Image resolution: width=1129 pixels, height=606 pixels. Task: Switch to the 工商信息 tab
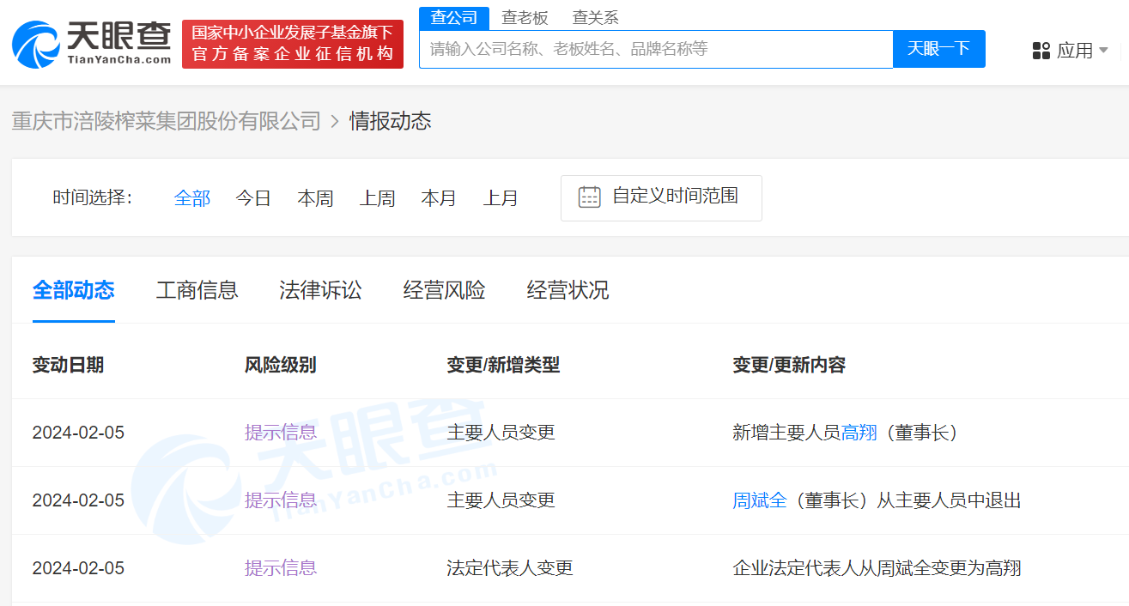pos(197,290)
